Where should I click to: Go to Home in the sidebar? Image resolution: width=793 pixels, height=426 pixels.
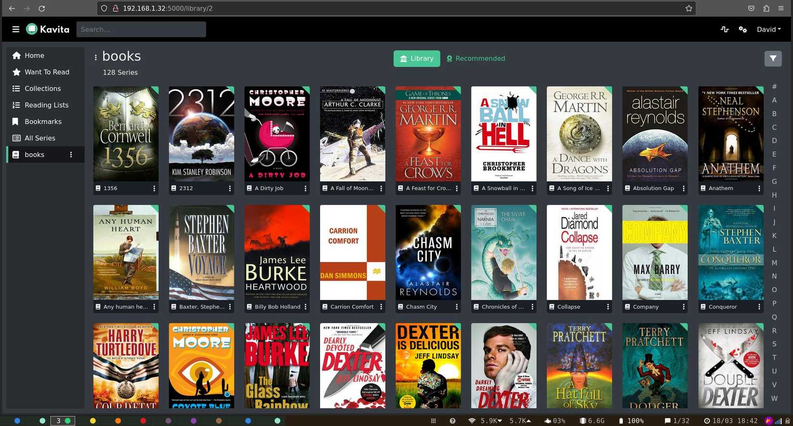(46, 55)
